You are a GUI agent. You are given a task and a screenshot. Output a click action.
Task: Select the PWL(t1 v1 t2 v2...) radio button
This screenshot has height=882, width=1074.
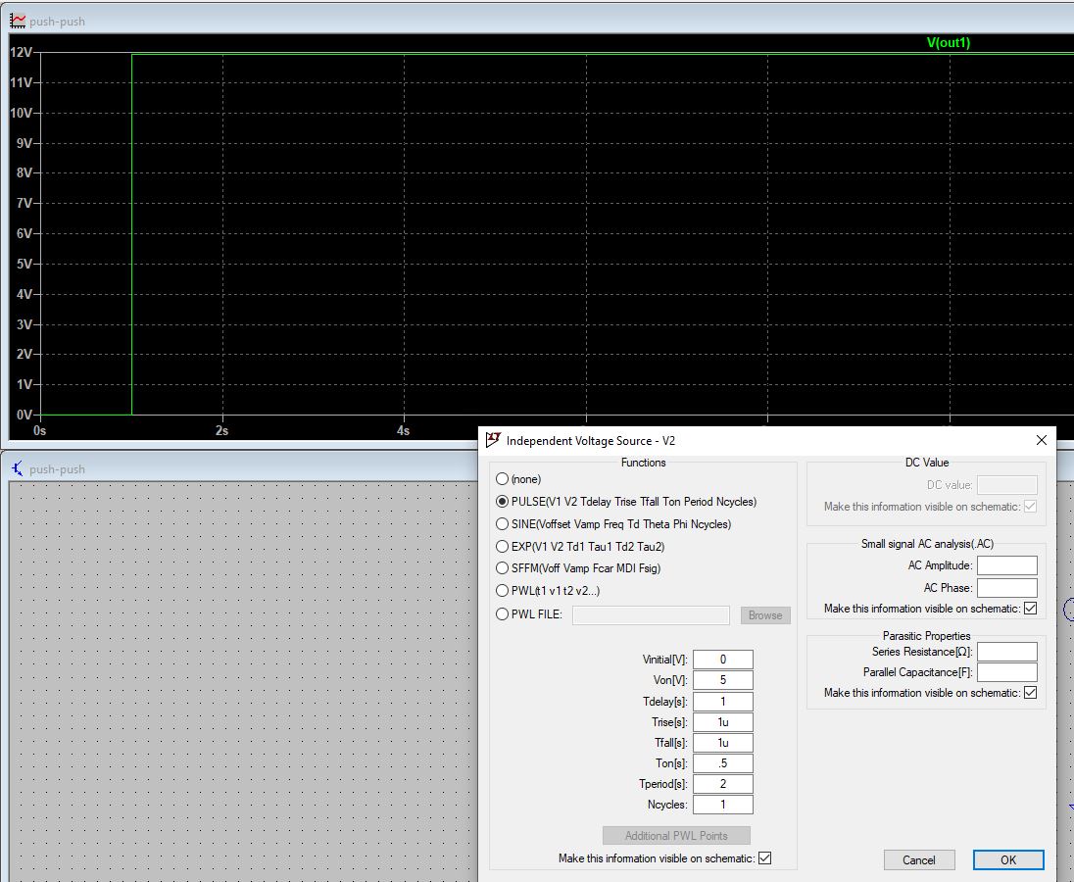pos(502,591)
